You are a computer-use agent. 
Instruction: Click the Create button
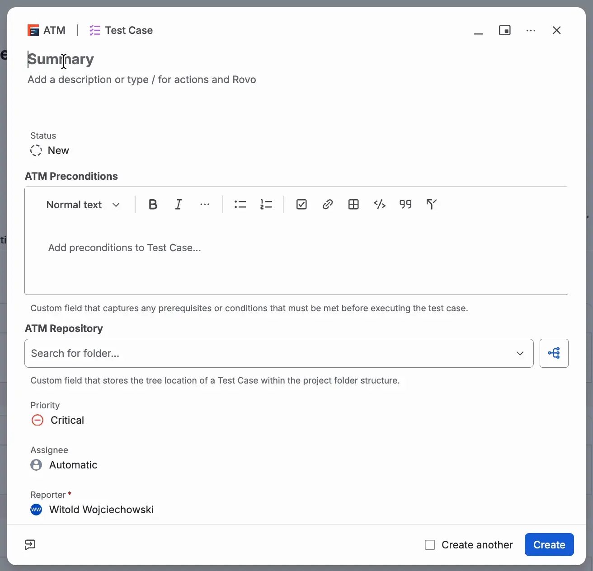[x=549, y=545]
